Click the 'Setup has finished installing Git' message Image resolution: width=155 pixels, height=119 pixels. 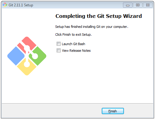tap(92, 27)
